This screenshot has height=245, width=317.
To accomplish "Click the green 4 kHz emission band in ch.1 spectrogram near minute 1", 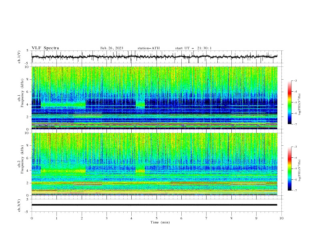I will [x=63, y=105].
